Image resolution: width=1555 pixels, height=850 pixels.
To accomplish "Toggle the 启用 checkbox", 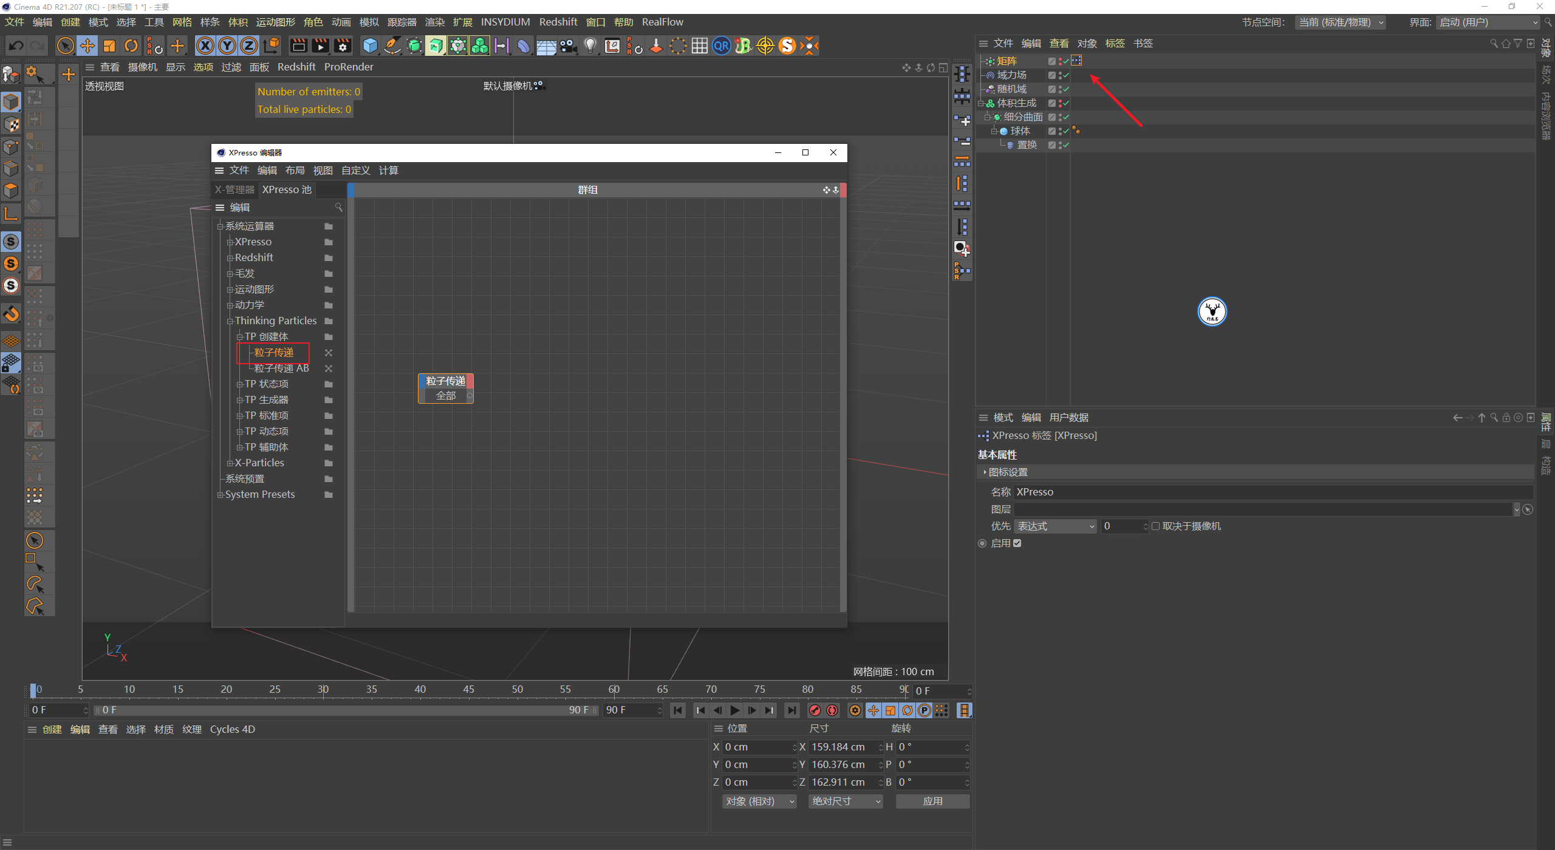I will tap(1017, 543).
